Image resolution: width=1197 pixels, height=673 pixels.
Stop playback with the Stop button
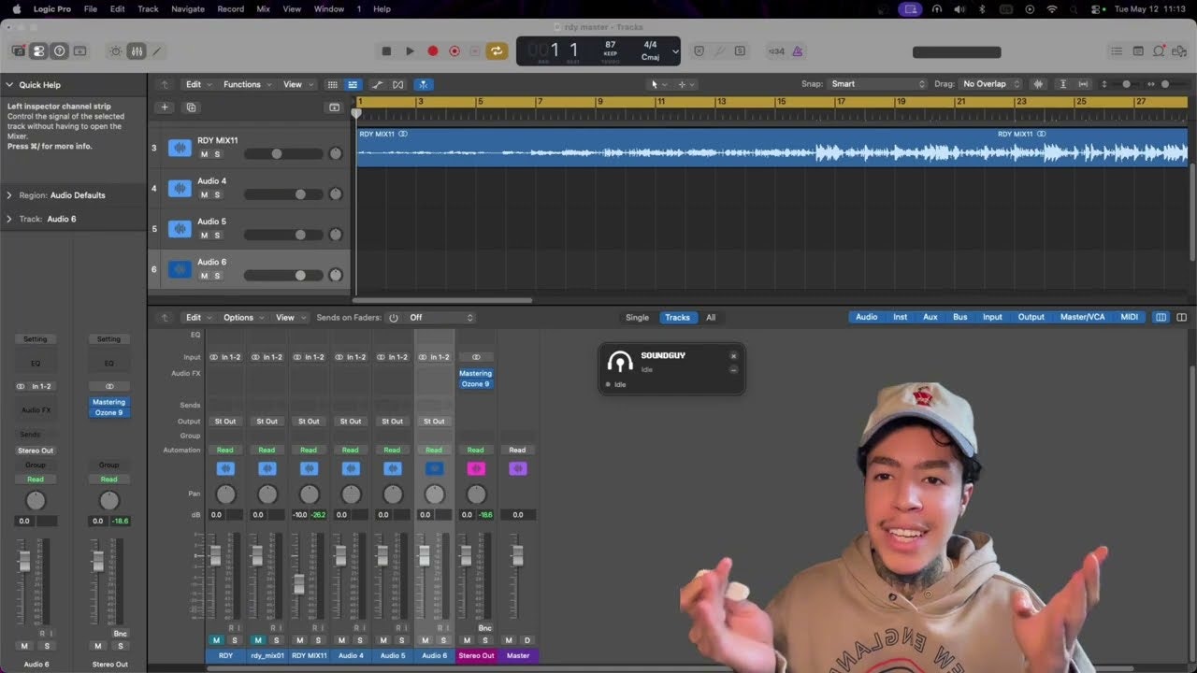click(x=386, y=51)
